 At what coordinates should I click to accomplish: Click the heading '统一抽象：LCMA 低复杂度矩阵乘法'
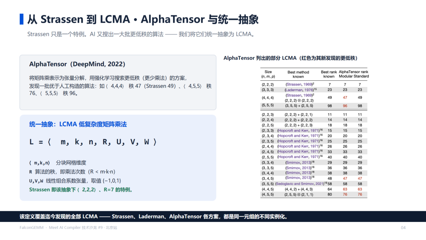tap(78, 125)
